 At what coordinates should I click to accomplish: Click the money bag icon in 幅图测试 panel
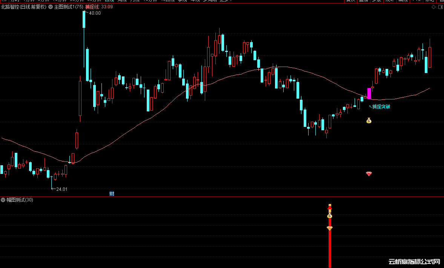coord(330,216)
